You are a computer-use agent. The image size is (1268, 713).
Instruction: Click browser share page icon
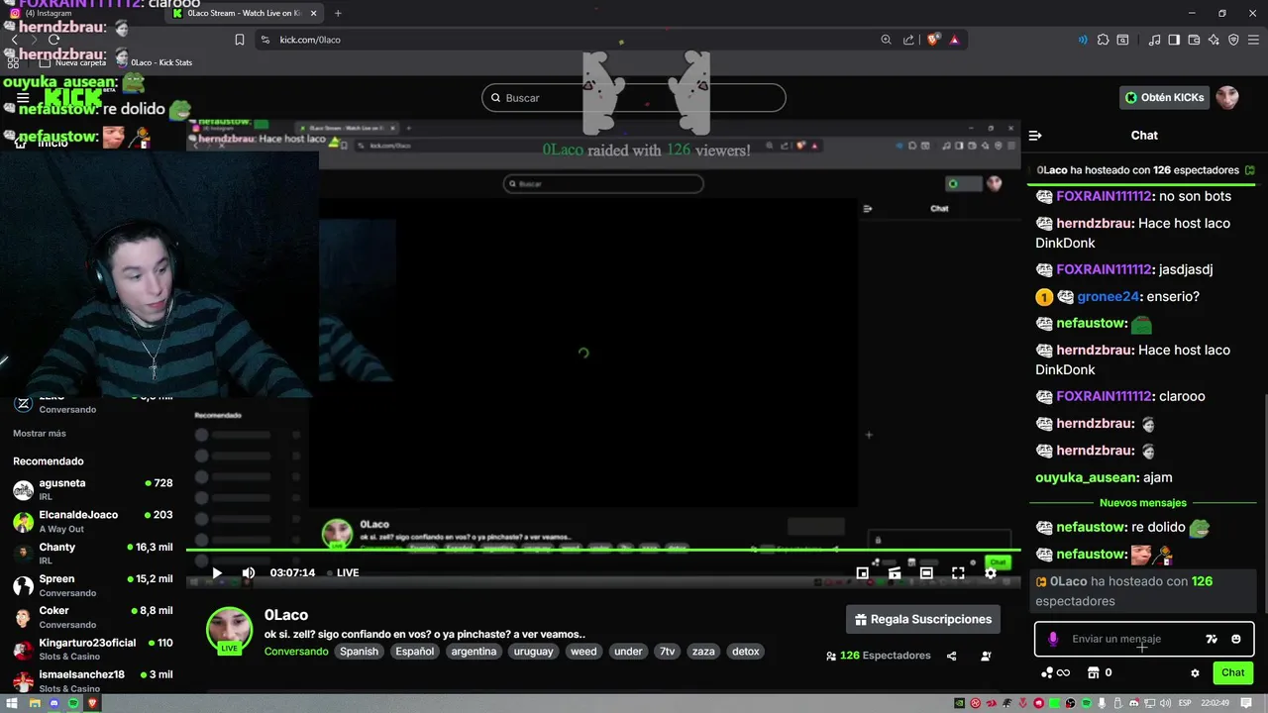click(908, 40)
